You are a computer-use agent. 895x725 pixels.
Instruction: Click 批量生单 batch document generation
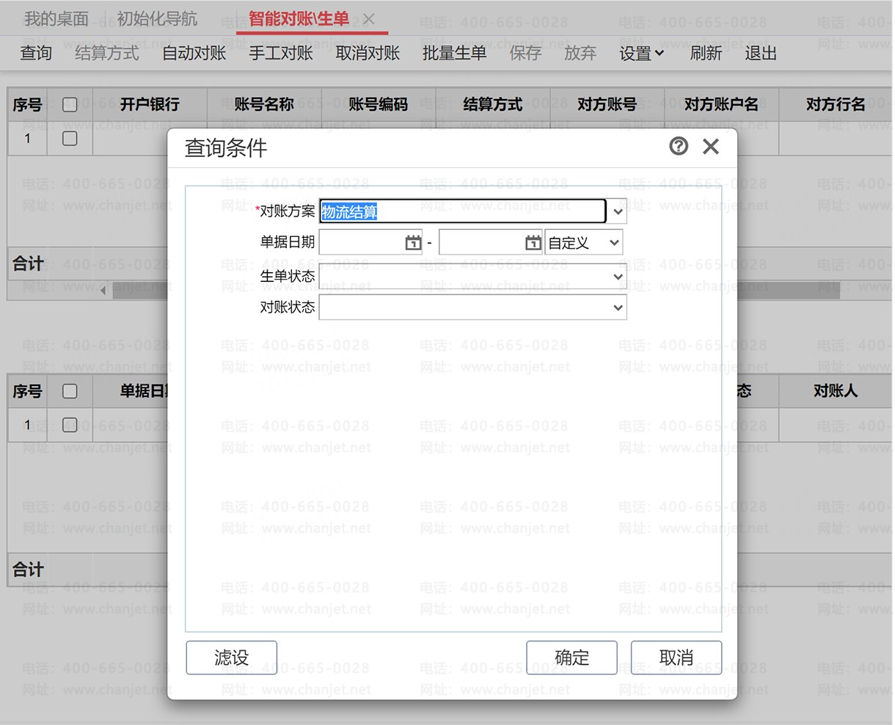454,53
